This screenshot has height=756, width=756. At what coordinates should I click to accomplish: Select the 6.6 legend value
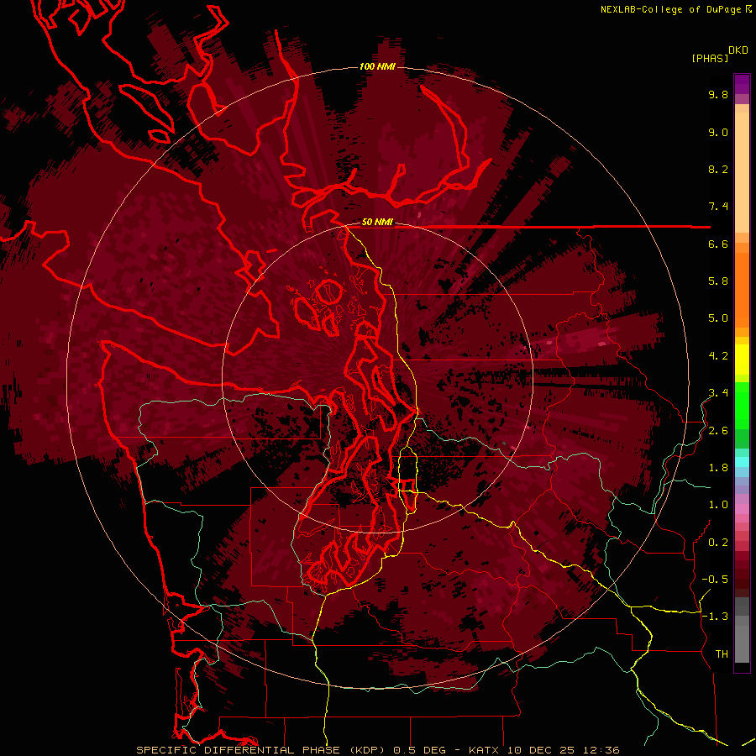(x=718, y=244)
